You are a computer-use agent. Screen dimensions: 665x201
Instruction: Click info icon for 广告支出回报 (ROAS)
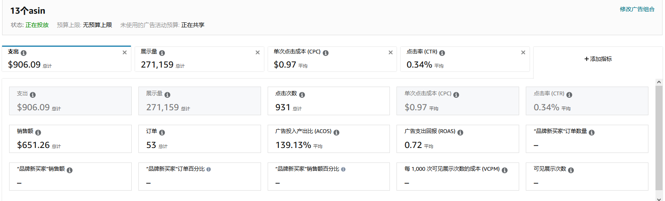[460, 133]
